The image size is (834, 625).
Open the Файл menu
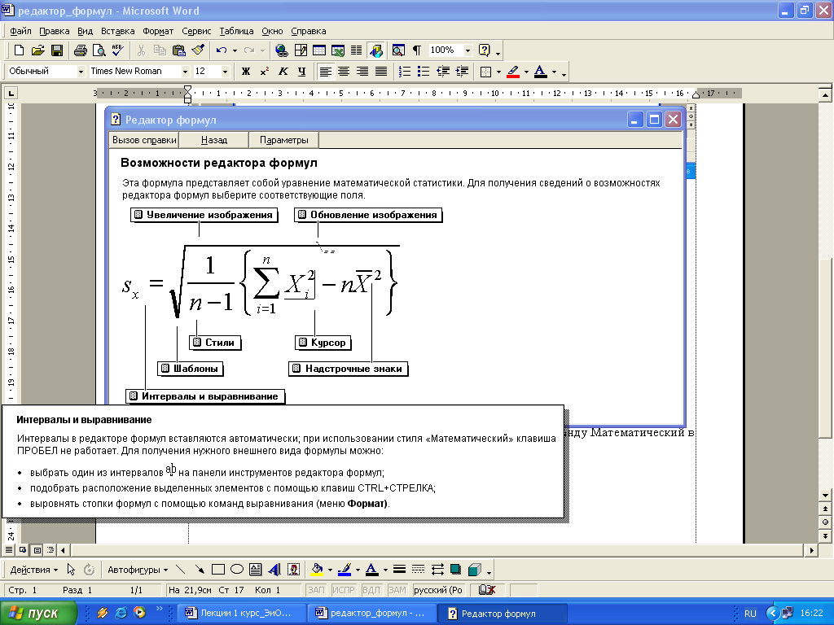tap(20, 31)
